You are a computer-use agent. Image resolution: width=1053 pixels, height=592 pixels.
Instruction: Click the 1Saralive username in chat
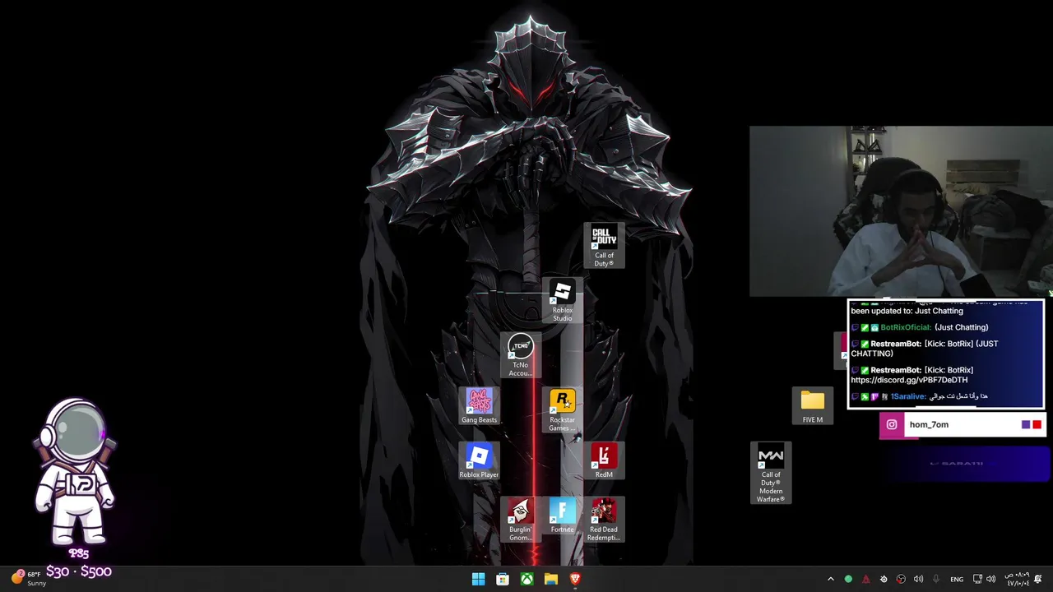pyautogui.click(x=908, y=396)
